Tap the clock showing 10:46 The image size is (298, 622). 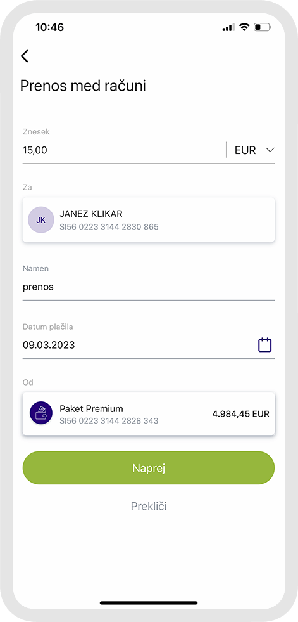click(49, 27)
